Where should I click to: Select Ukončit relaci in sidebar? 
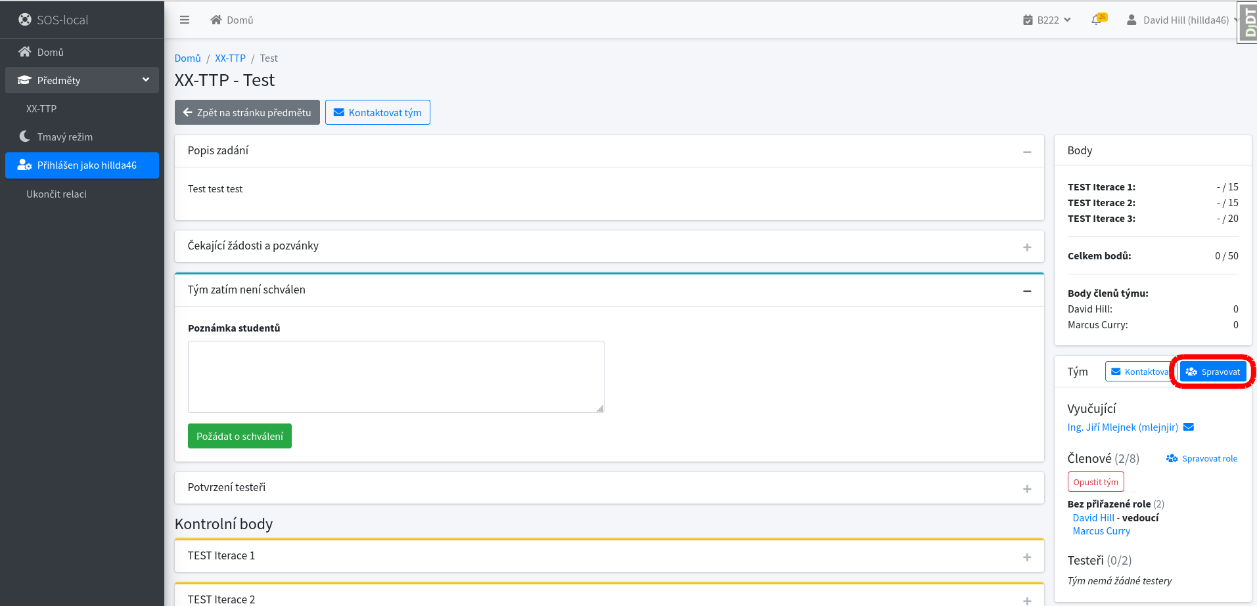pos(57,194)
